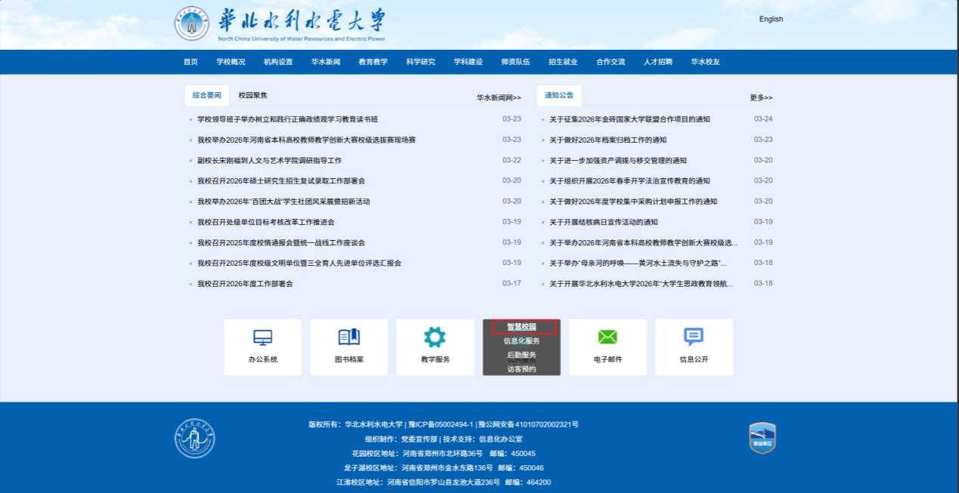
Task: Open the 图书档案 book icon
Action: coord(349,337)
